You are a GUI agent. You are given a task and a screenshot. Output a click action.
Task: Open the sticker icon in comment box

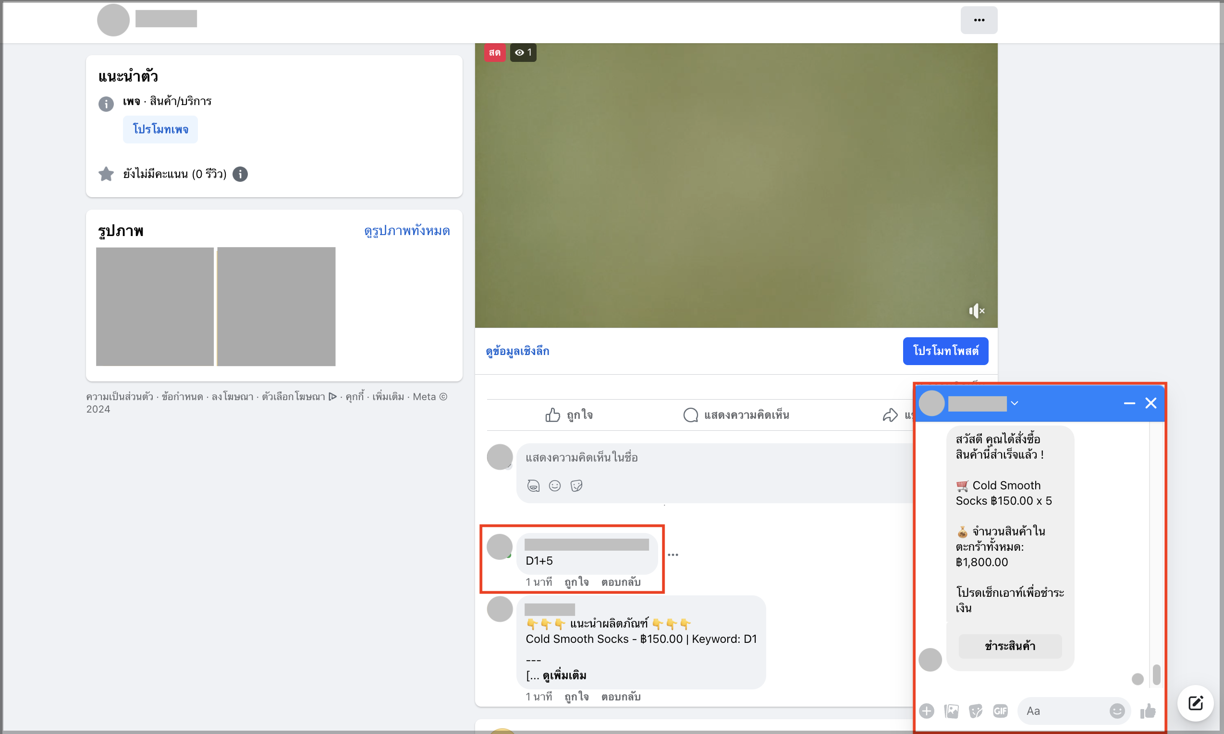point(576,485)
